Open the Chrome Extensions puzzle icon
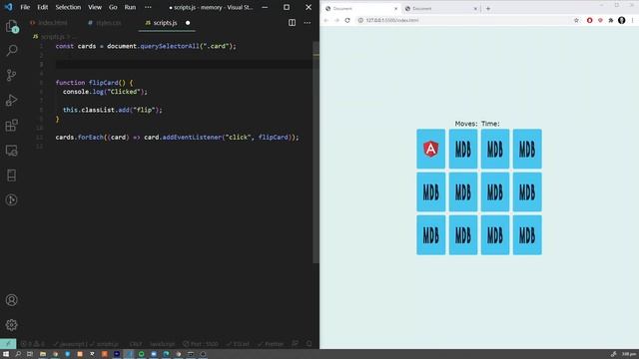Image resolution: width=639 pixels, height=359 pixels. (x=610, y=20)
